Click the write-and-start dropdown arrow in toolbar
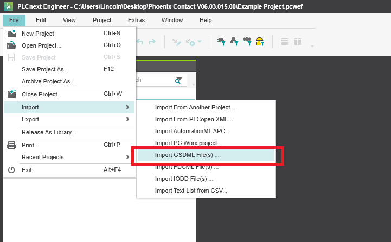The height and width of the screenshot is (242, 391). (x=200, y=42)
